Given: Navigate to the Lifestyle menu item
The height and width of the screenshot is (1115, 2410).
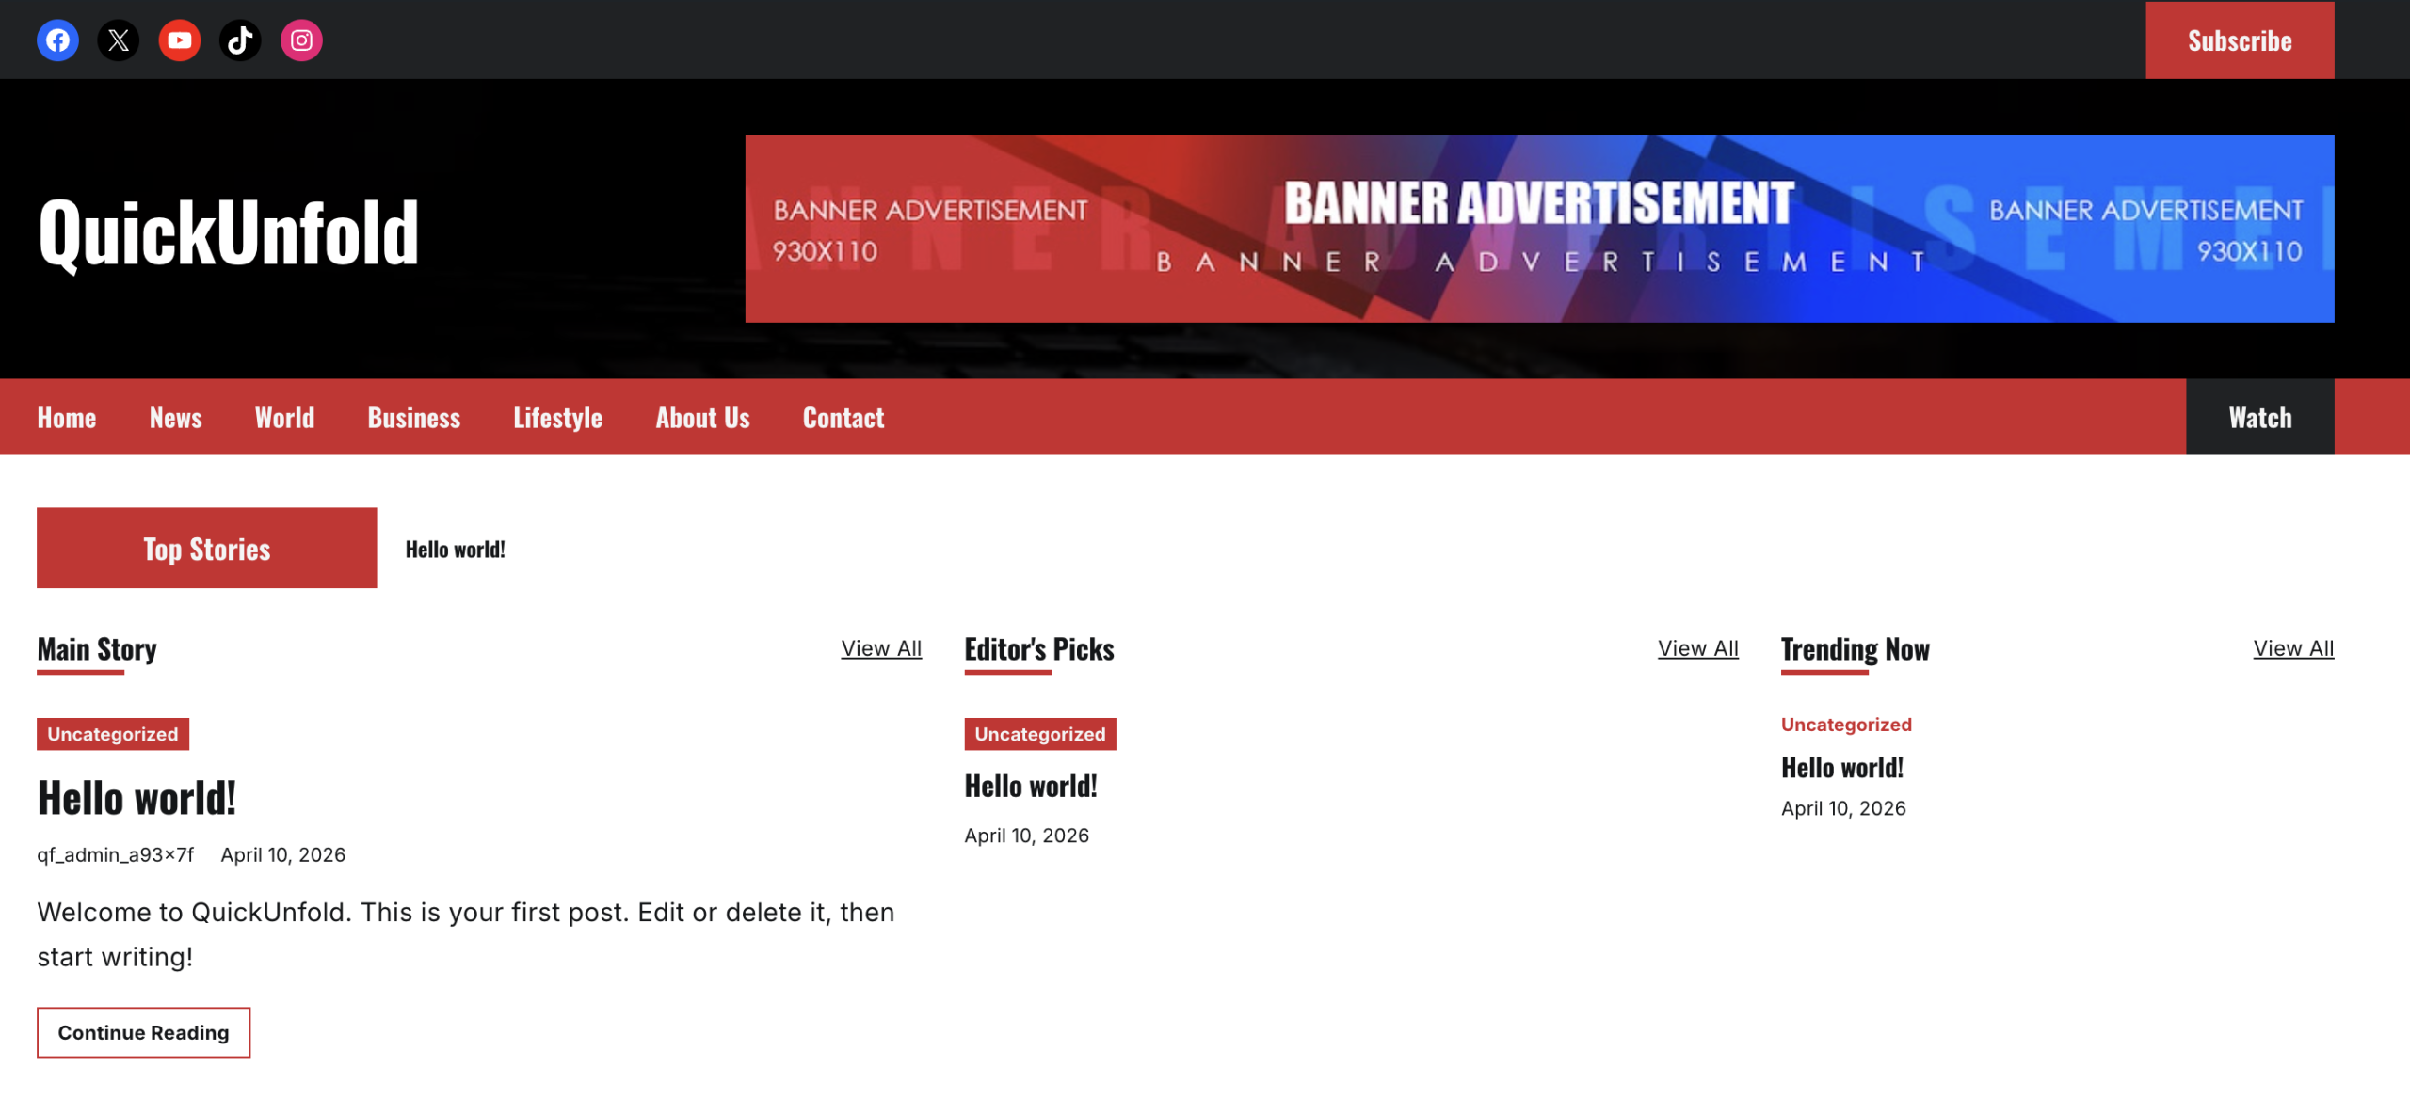Looking at the screenshot, I should tap(557, 418).
